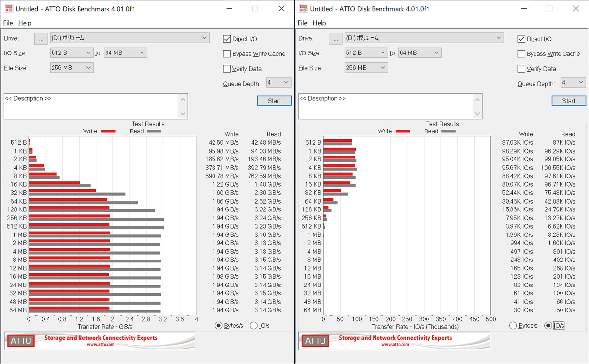The width and height of the screenshot is (589, 364).
Task: Click into Description text field in right window
Action: pyautogui.click(x=386, y=106)
